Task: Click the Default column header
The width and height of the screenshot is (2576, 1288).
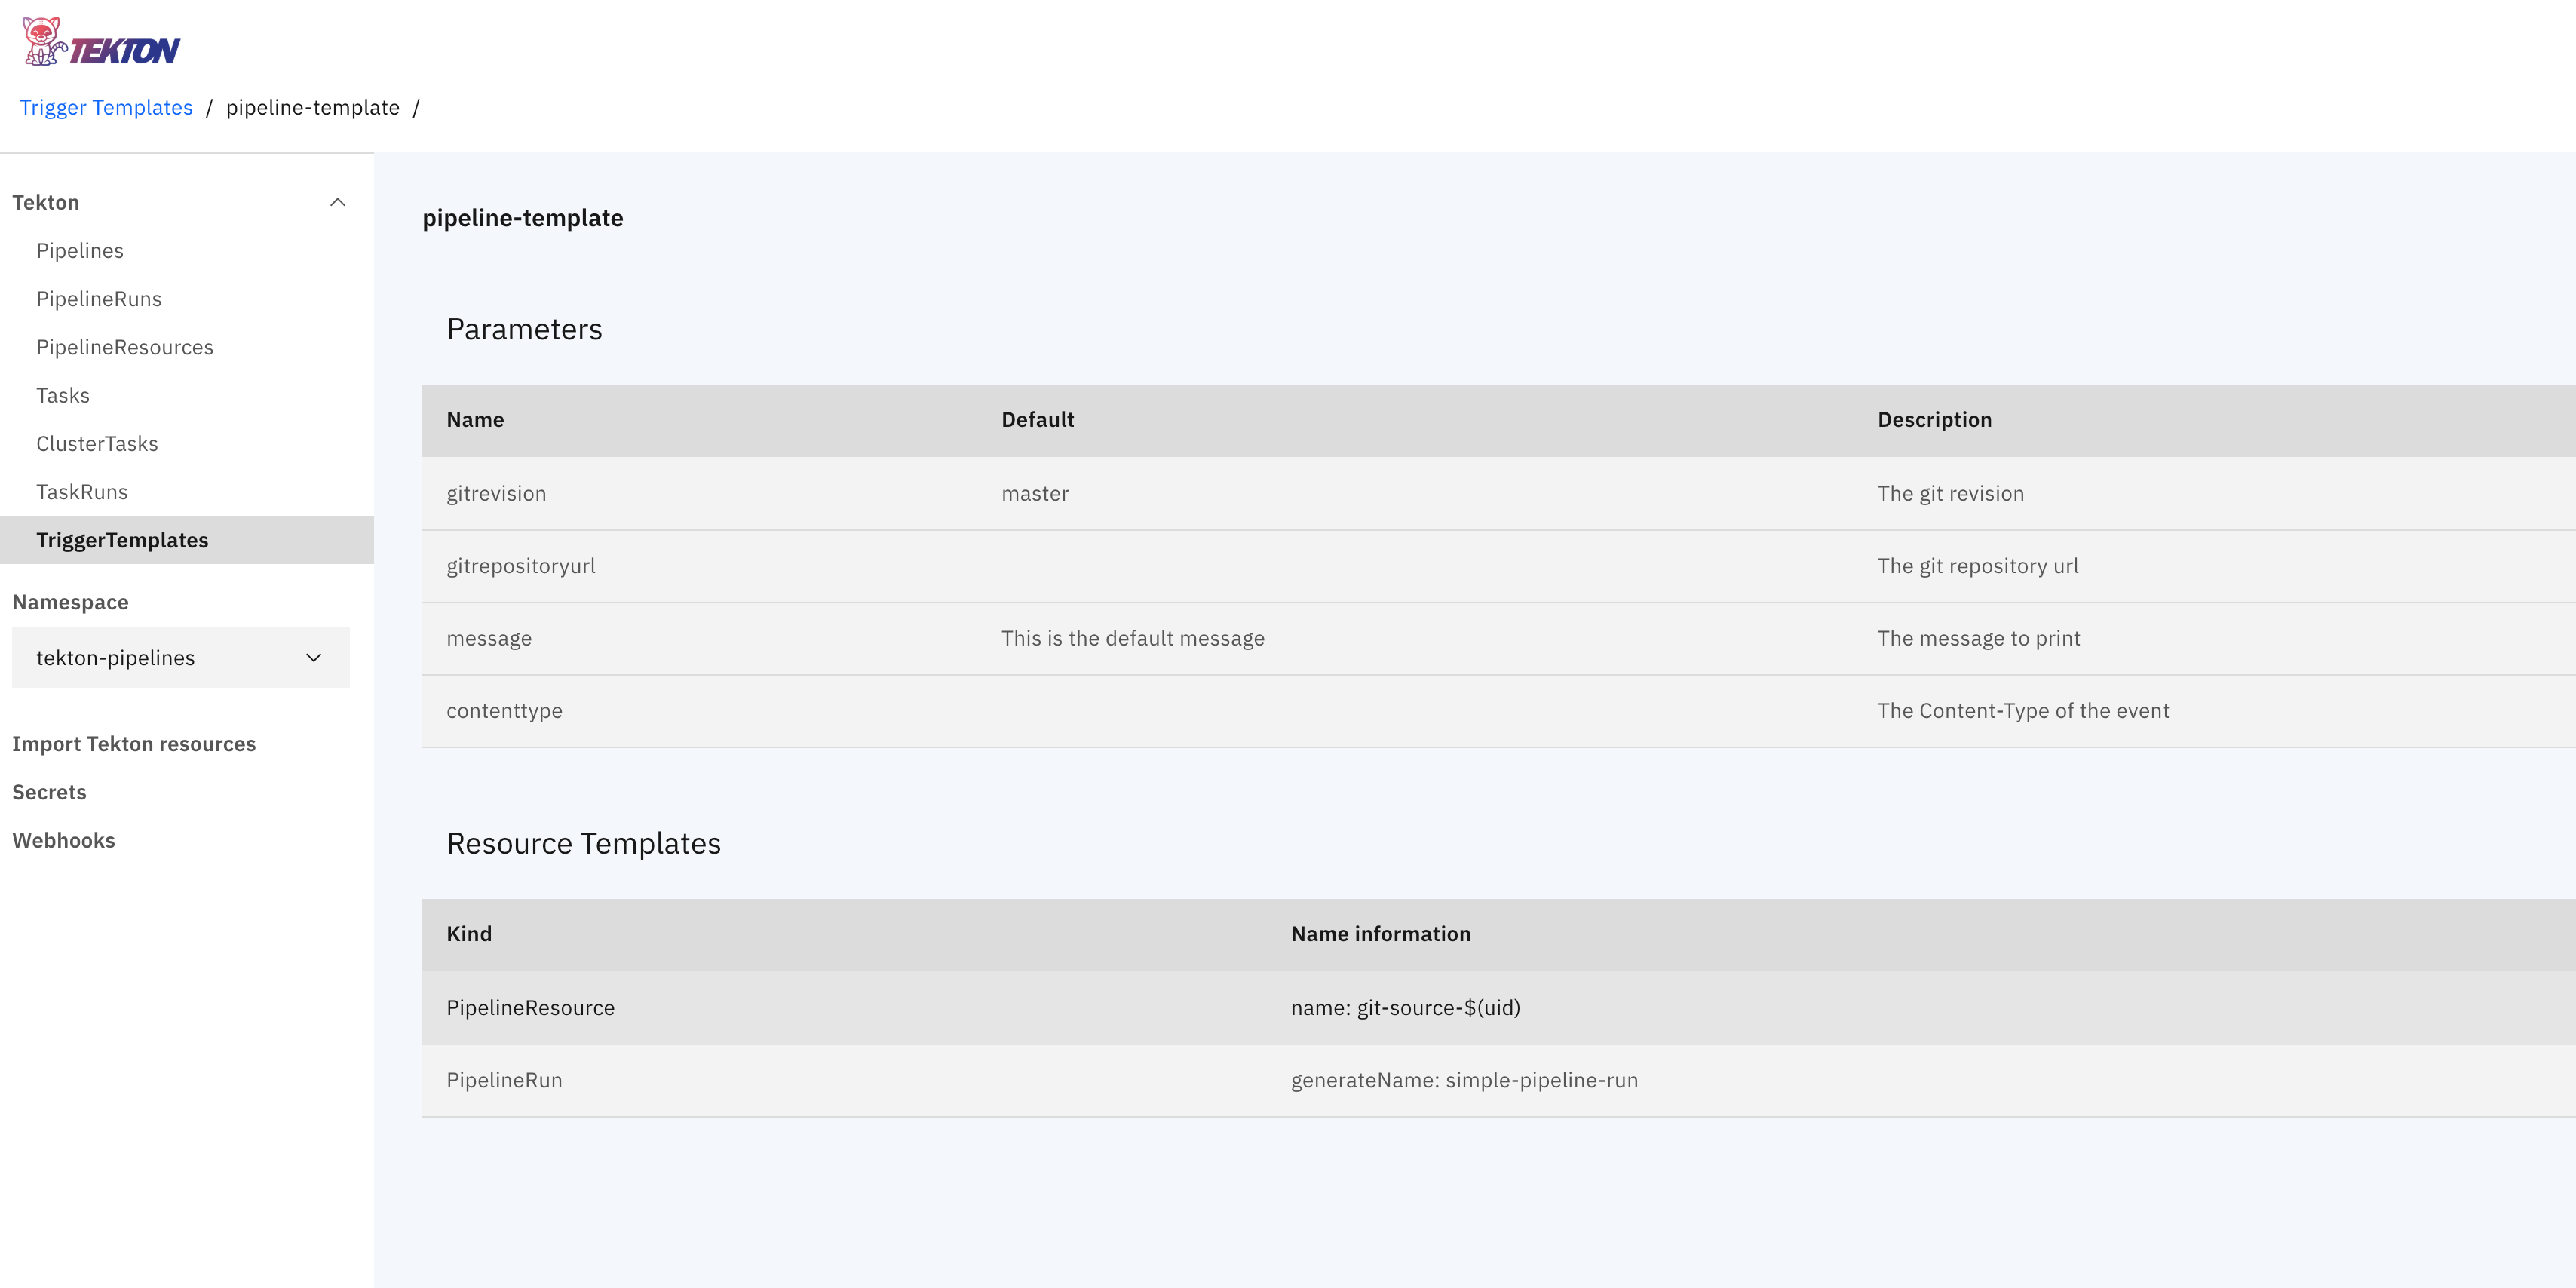Action: click(x=1038, y=420)
